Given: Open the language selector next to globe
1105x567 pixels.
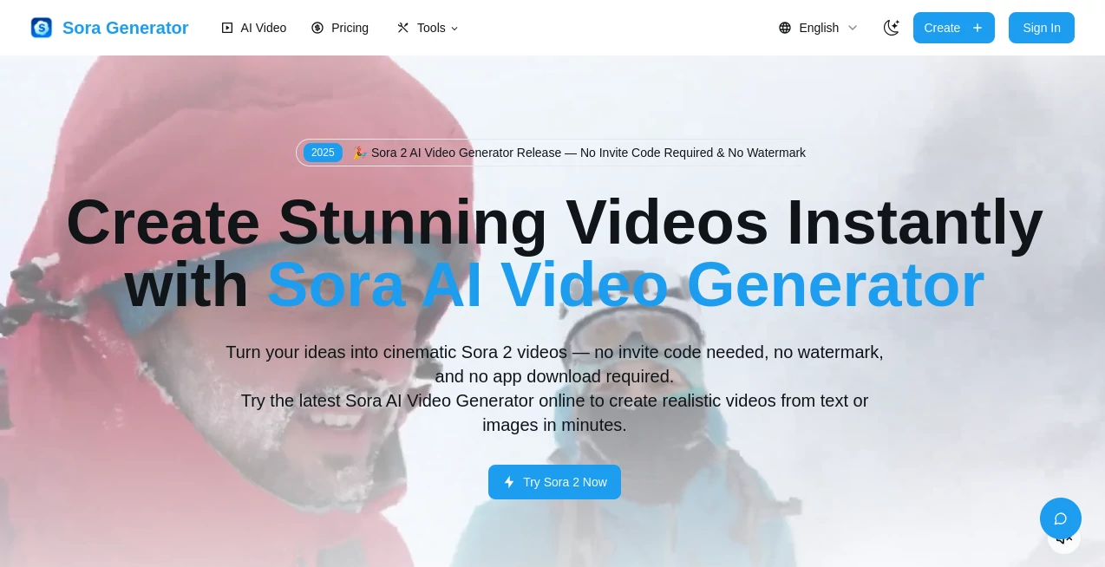Looking at the screenshot, I should click(818, 27).
